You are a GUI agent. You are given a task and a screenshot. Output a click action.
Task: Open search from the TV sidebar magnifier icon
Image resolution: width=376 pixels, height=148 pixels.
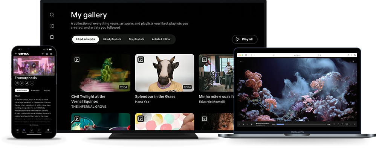click(52, 15)
